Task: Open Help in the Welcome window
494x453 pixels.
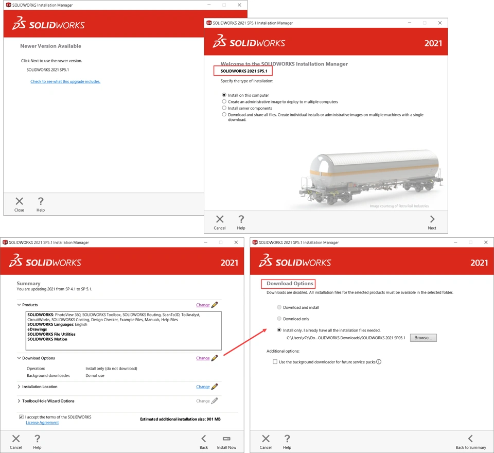Action: (241, 222)
